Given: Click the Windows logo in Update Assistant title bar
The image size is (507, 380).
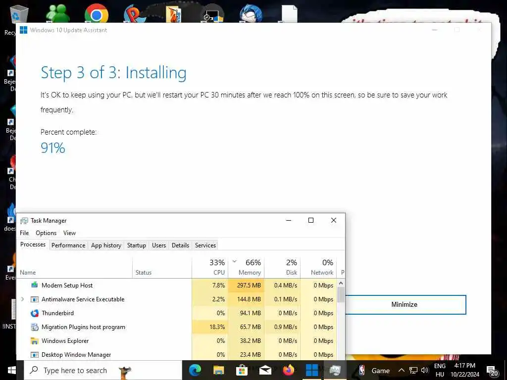Looking at the screenshot, I should pos(23,30).
